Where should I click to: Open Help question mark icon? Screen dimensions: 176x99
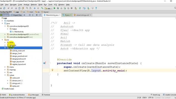coord(96,8)
